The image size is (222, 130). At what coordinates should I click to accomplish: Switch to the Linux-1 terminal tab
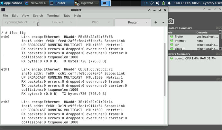click(x=58, y=22)
